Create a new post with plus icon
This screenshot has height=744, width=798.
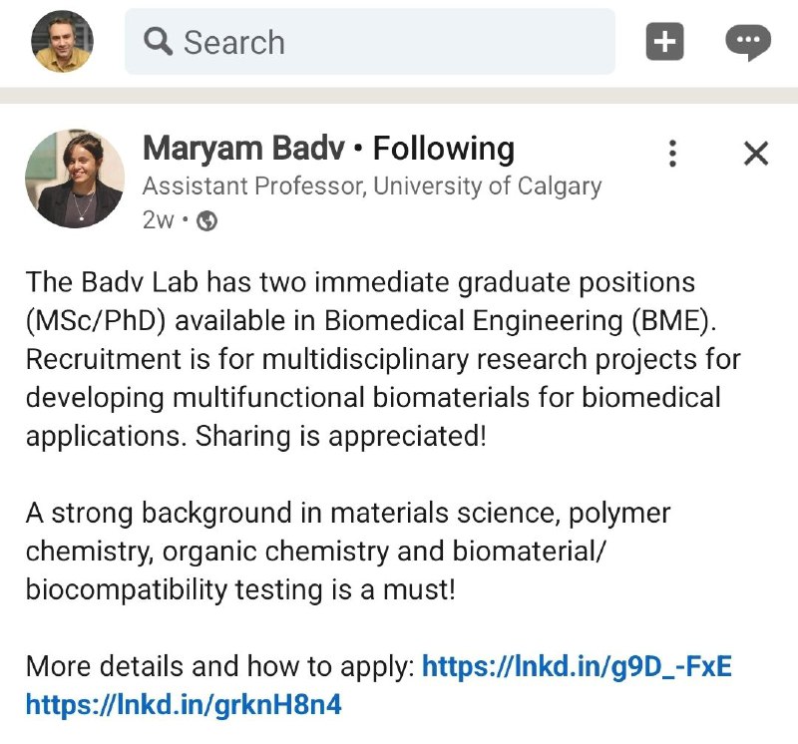[x=664, y=41]
